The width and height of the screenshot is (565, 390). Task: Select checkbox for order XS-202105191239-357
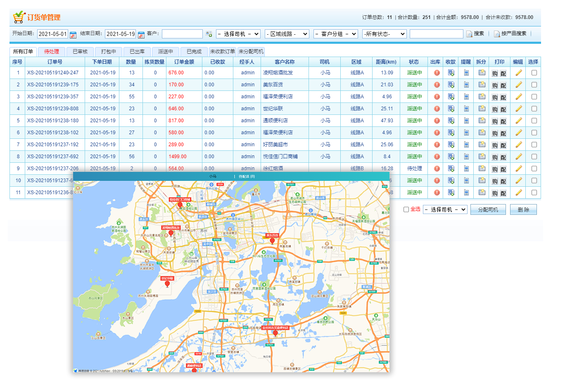coord(534,97)
